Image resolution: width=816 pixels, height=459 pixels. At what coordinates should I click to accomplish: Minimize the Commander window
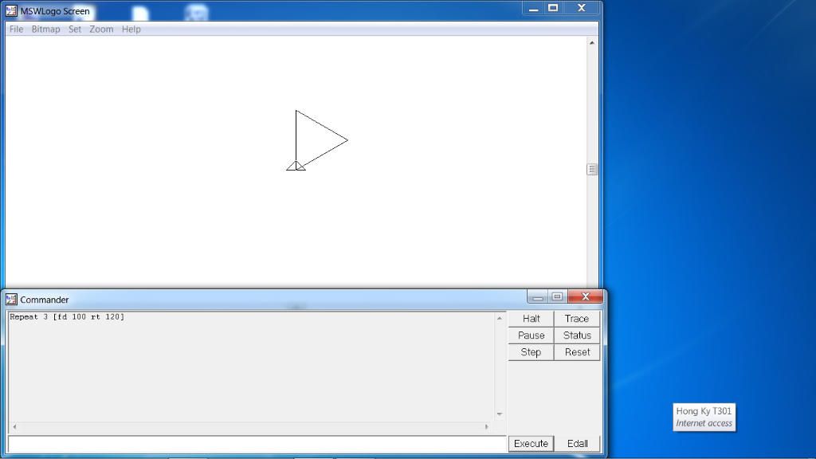coord(538,296)
